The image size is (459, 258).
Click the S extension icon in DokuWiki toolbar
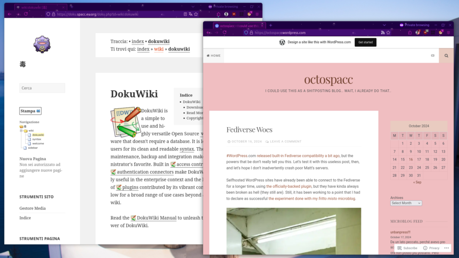pos(226,14)
